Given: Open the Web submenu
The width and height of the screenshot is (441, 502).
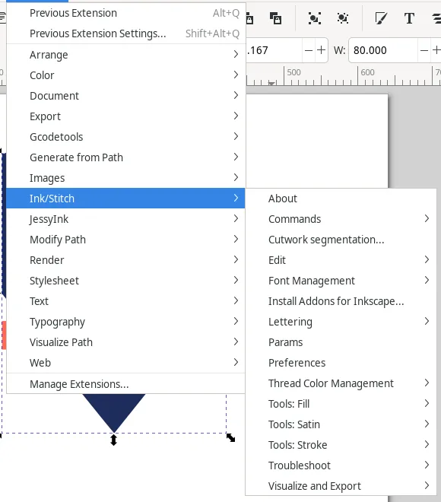Looking at the screenshot, I should (x=125, y=362).
